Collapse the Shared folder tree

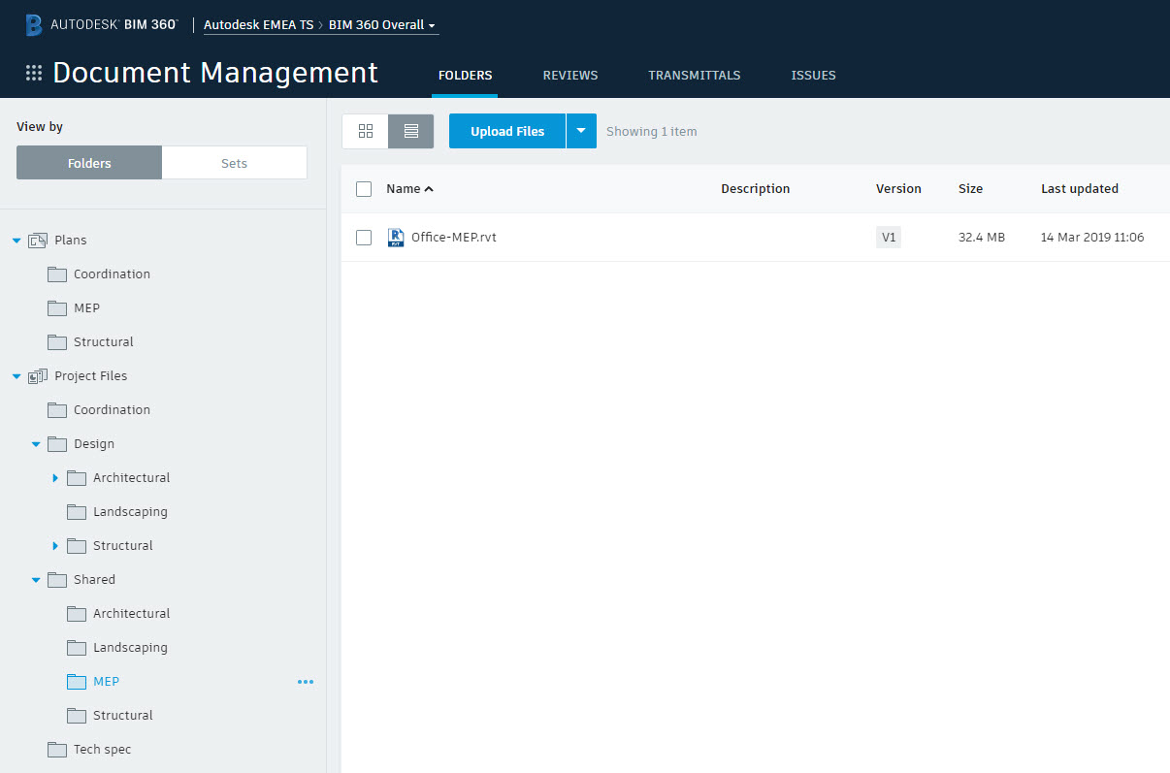pos(36,579)
